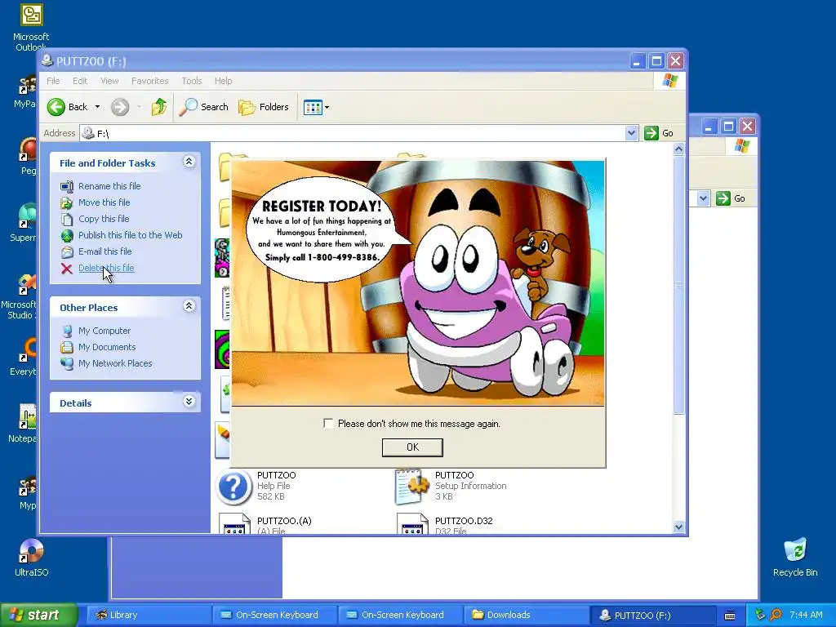Go up one folder level
Image resolution: width=836 pixels, height=627 pixels.
point(159,107)
